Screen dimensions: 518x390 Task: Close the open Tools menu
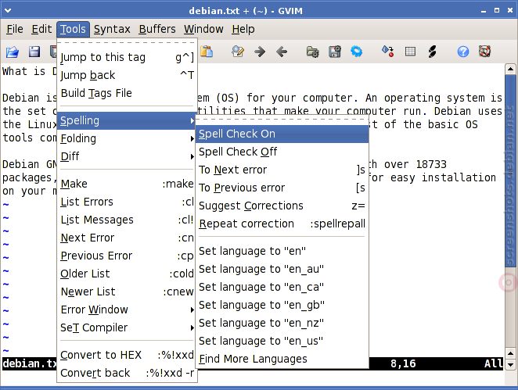(x=73, y=29)
